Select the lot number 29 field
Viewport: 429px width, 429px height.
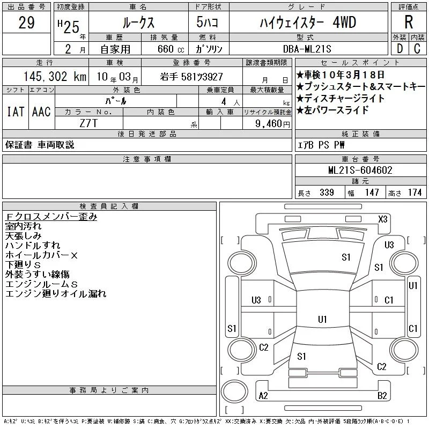26,22
